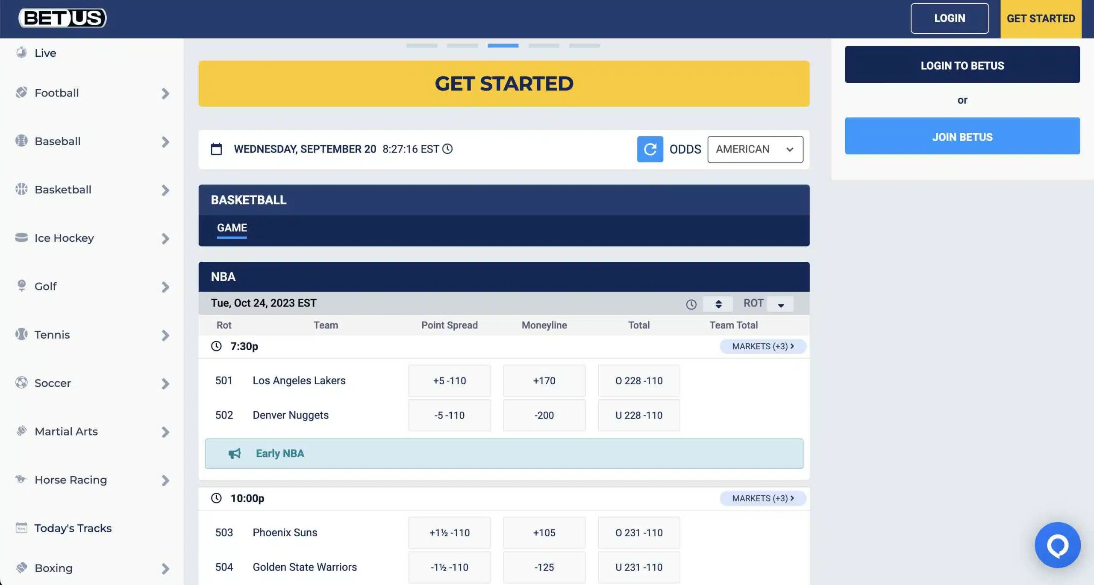Click the Live clock/time toggle icon
Screen dimensions: 1094x585
[448, 149]
